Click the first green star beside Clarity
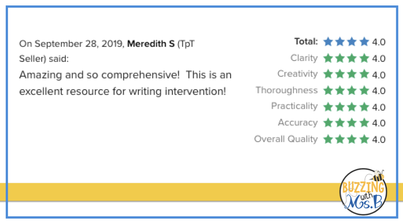 (328, 58)
